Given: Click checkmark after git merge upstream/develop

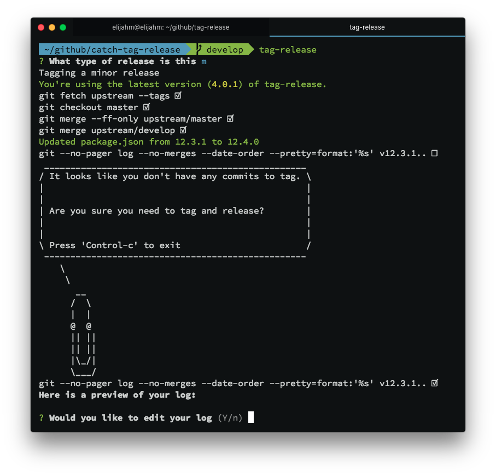Looking at the screenshot, I should click(x=183, y=130).
